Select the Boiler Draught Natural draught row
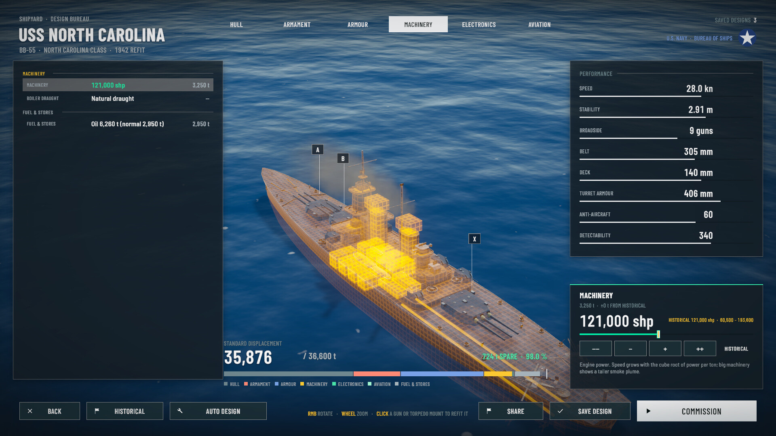The width and height of the screenshot is (776, 436). coord(118,99)
